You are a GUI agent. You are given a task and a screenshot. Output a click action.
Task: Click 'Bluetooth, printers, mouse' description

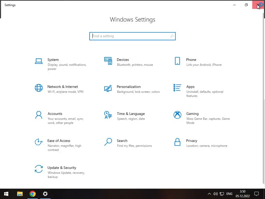tap(135, 65)
